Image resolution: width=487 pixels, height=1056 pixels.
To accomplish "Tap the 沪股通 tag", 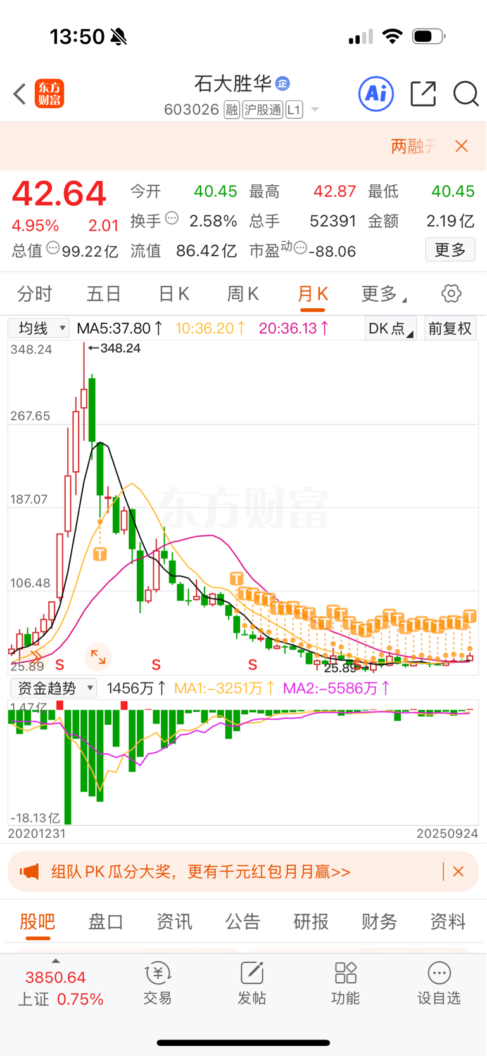I will 263,110.
